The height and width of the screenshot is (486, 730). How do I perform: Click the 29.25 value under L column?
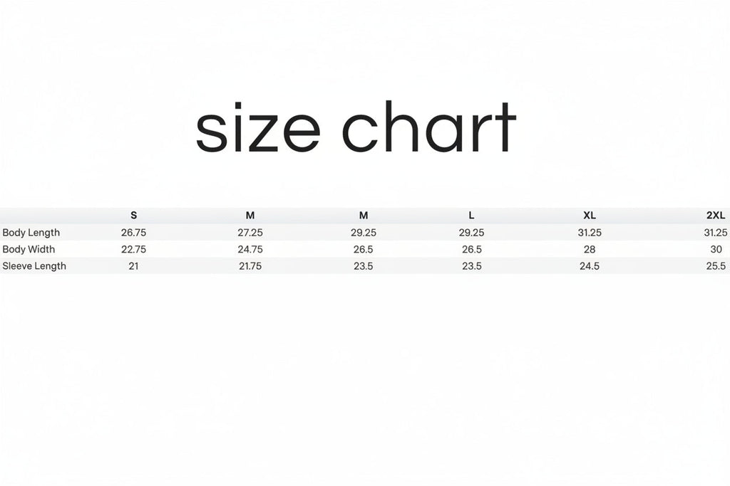(x=471, y=233)
